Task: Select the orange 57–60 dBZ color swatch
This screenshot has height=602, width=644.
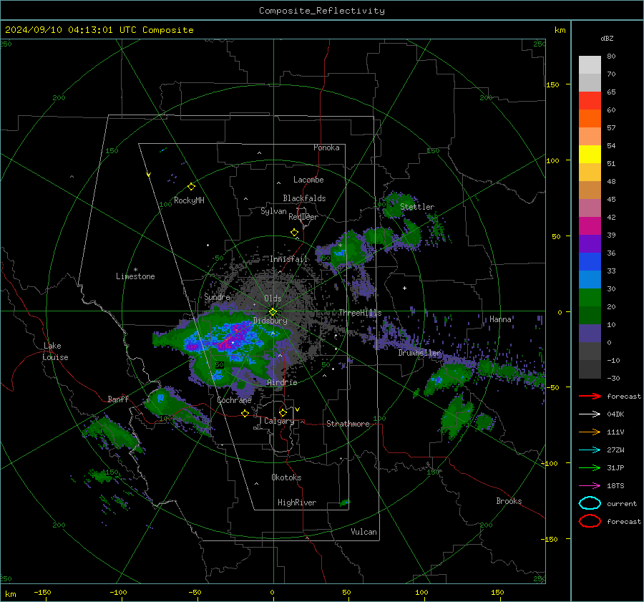Action: coord(590,119)
